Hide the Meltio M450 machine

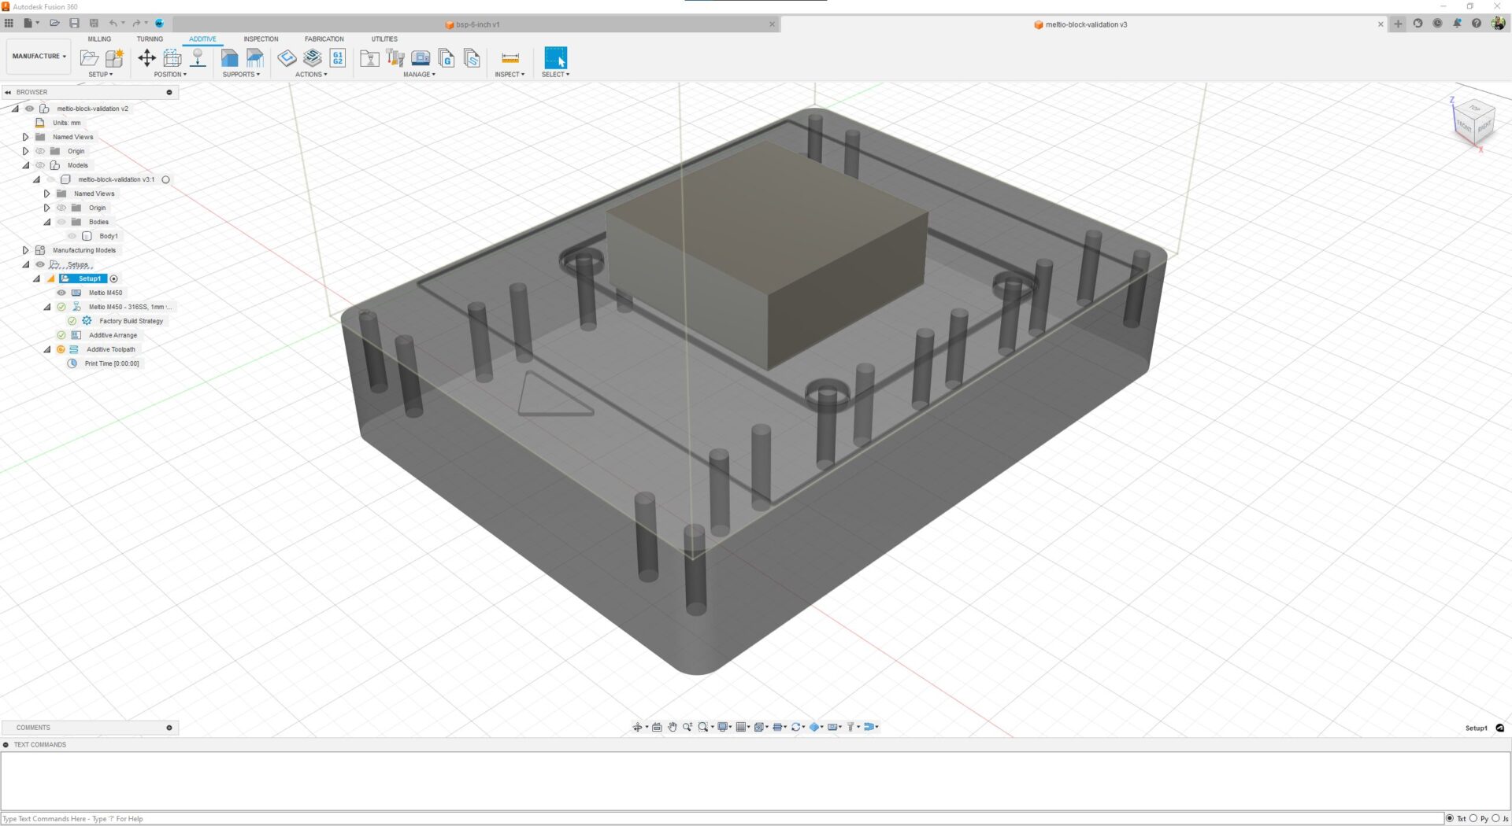tap(61, 292)
